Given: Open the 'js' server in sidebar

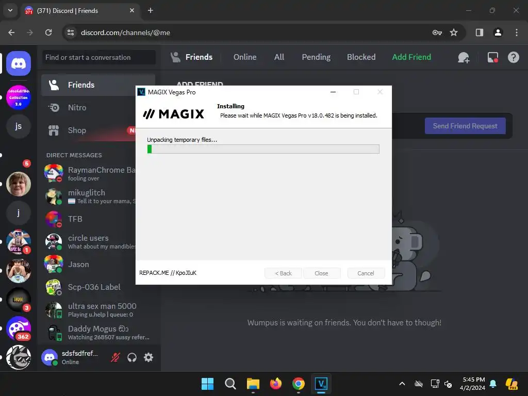Looking at the screenshot, I should (x=19, y=126).
